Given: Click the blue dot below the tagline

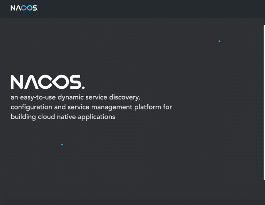Looking at the screenshot, I should click(x=62, y=144).
